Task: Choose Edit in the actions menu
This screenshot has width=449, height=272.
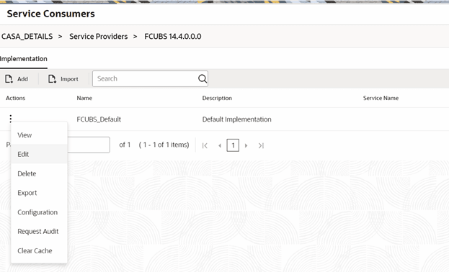Action: [x=39, y=154]
